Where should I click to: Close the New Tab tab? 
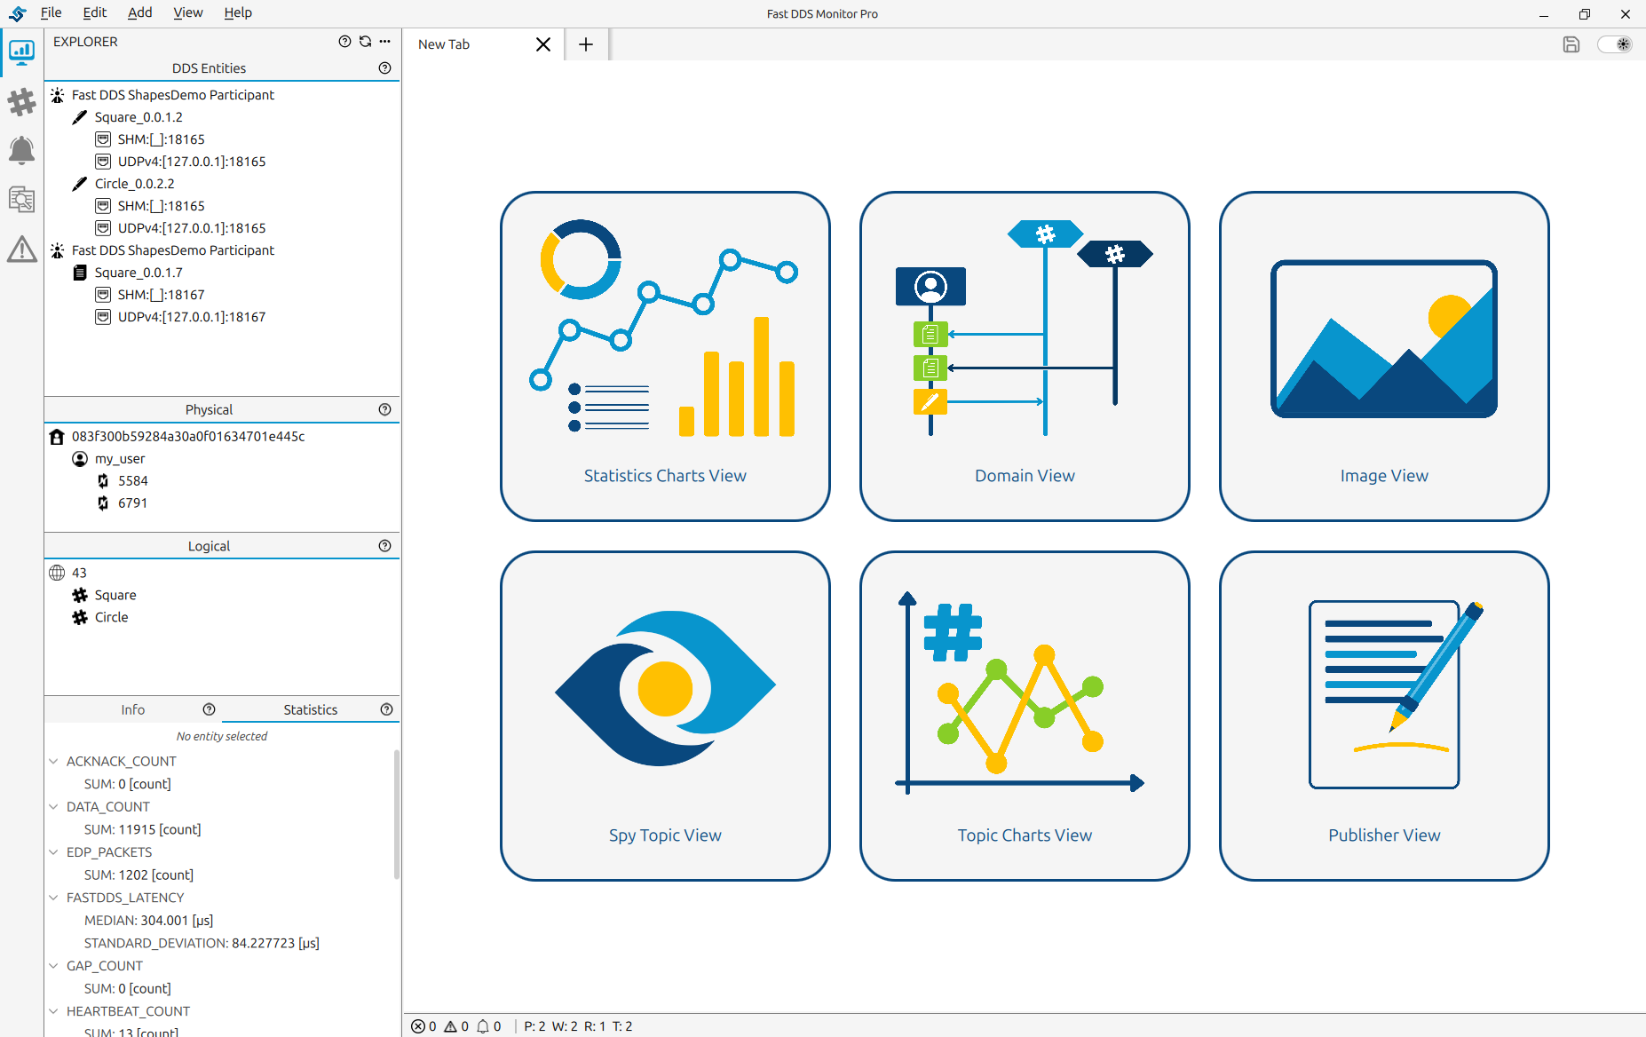point(543,44)
